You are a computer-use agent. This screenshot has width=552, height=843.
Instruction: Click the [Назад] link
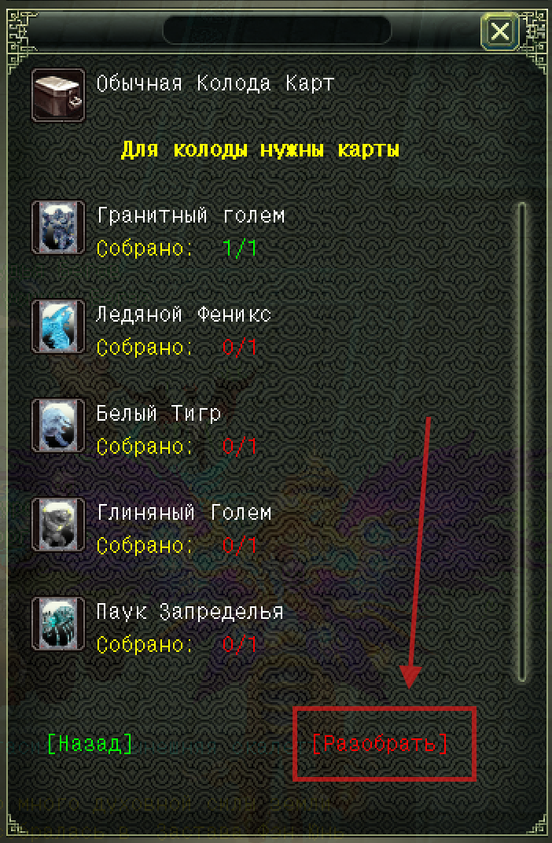click(90, 744)
